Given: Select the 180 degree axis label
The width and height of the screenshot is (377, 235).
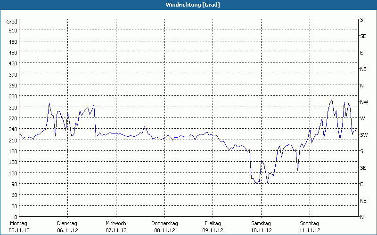Looking at the screenshot, I should (x=13, y=151).
